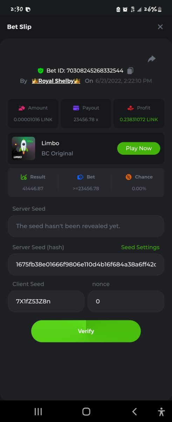Open the Limbo rocket game thumbnail
The image size is (172, 422).
(x=23, y=148)
